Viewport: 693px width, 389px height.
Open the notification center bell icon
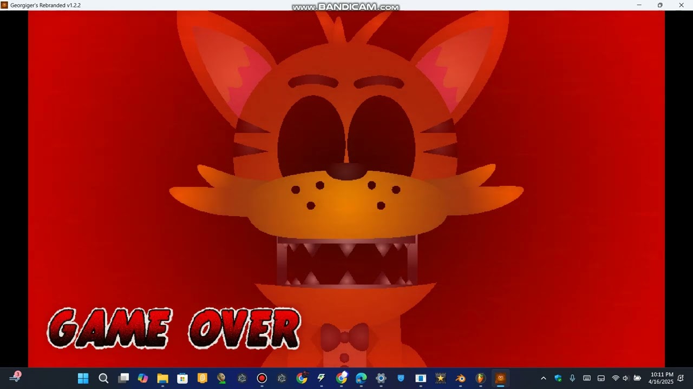point(681,378)
